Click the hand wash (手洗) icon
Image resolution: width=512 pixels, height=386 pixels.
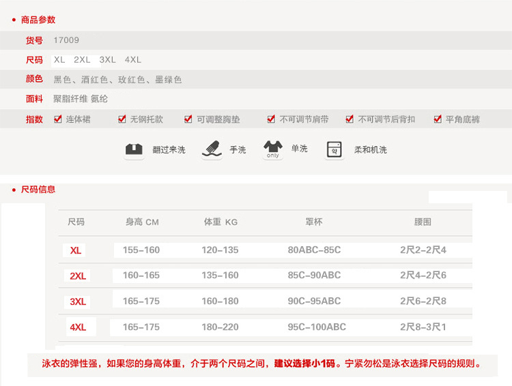(x=212, y=149)
